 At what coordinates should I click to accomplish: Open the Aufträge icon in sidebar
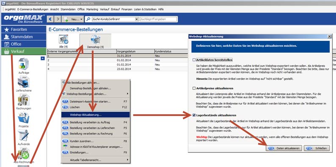click(x=24, y=64)
